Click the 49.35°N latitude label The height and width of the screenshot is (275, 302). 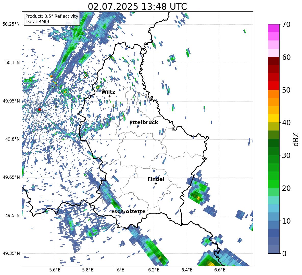point(11,253)
